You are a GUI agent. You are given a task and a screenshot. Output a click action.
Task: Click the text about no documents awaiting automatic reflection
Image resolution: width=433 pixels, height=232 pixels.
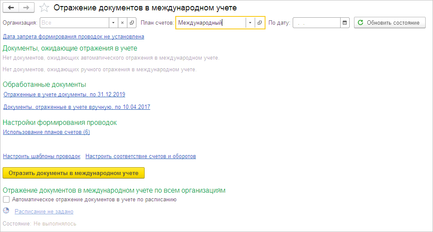tap(111, 58)
